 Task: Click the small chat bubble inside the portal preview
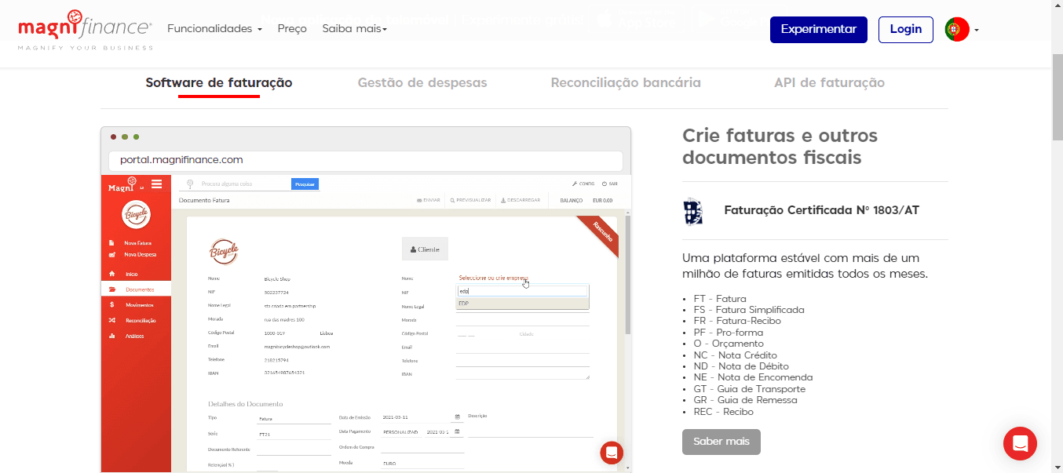612,453
